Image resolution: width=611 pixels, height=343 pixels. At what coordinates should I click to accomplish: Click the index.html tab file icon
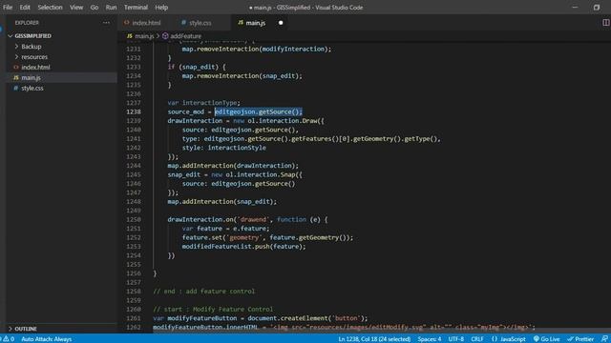click(x=127, y=23)
